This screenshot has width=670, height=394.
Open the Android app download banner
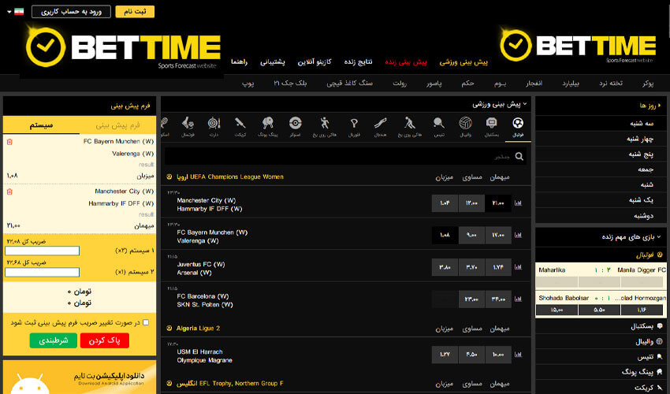pos(80,377)
